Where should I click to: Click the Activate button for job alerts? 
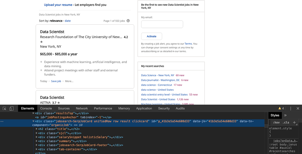click(152, 36)
